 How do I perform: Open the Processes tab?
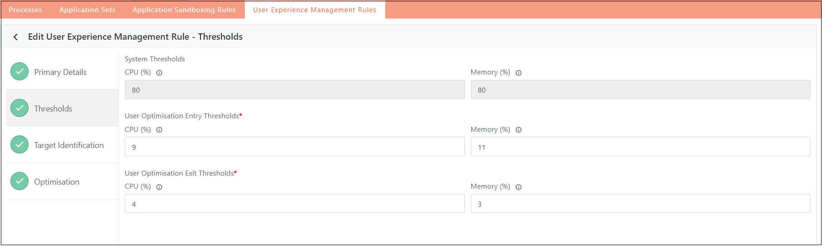click(25, 10)
